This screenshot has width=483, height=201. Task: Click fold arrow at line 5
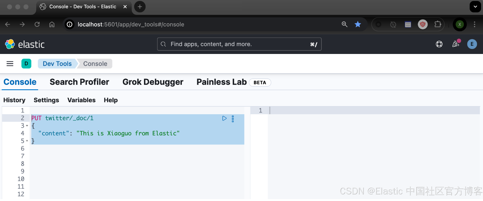click(27, 141)
